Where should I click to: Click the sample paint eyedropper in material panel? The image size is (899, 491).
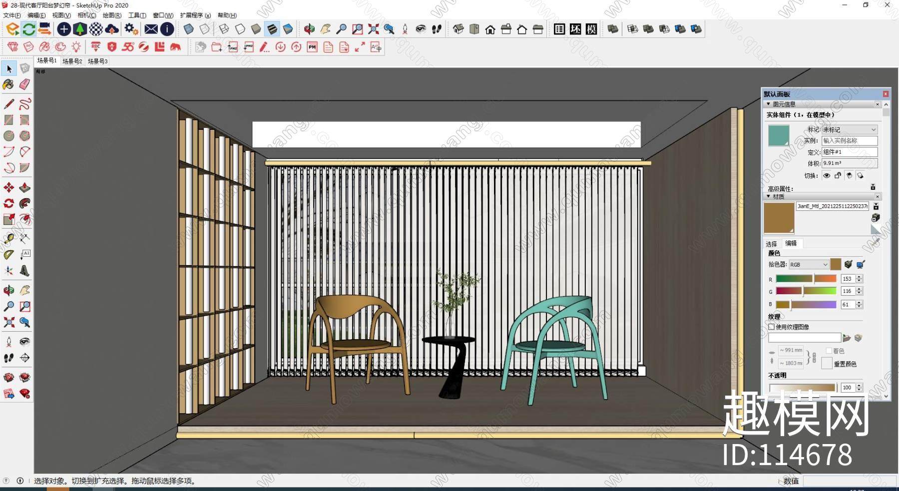[875, 243]
